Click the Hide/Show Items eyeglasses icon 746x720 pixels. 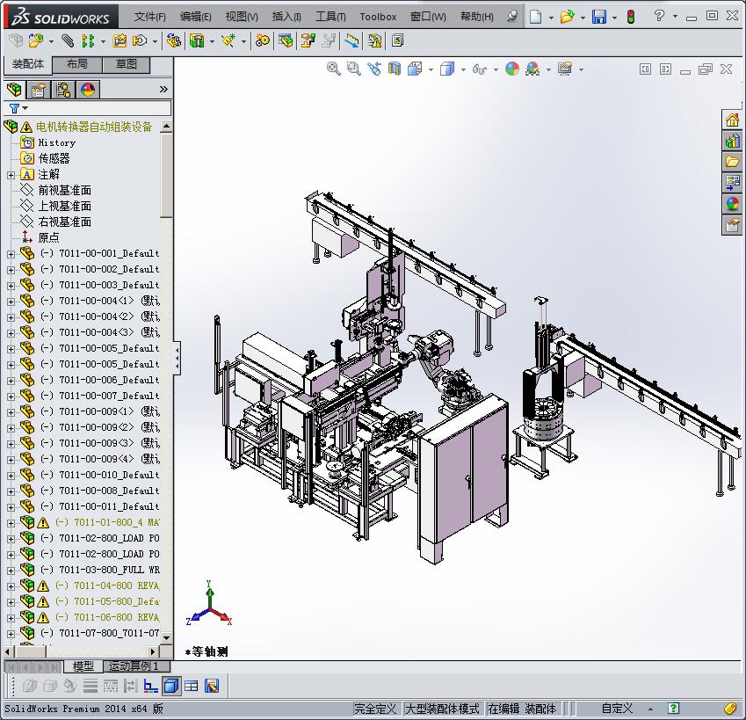pos(479,69)
